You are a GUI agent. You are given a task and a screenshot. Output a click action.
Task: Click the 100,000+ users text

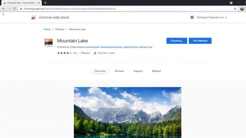106,53
